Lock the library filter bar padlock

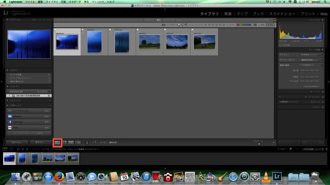coord(274,20)
